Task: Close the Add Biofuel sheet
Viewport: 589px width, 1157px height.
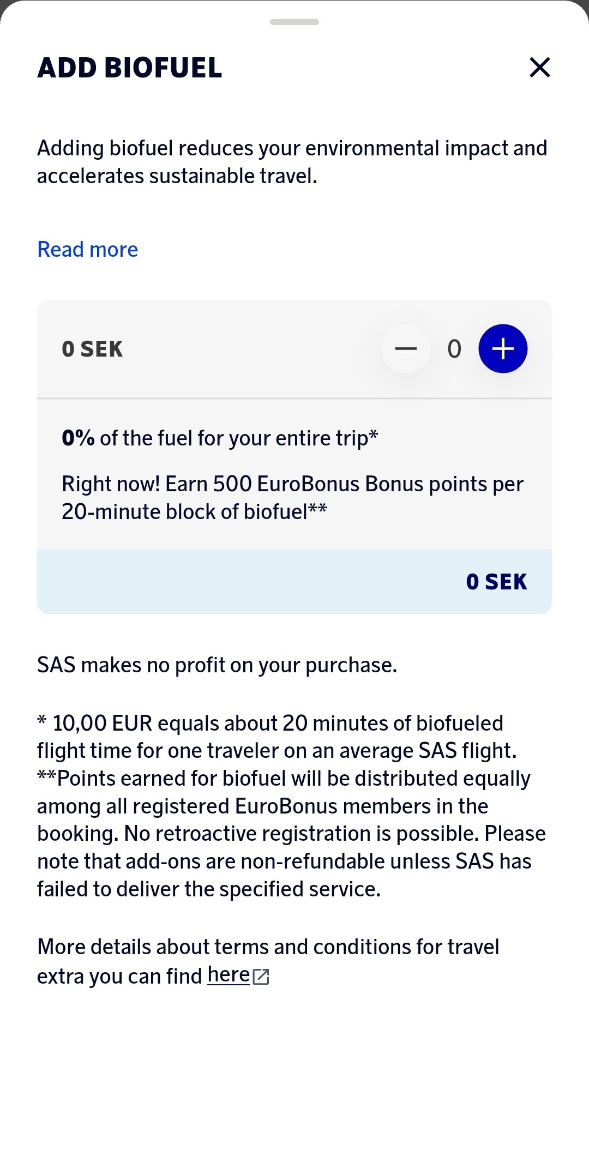Action: 539,68
